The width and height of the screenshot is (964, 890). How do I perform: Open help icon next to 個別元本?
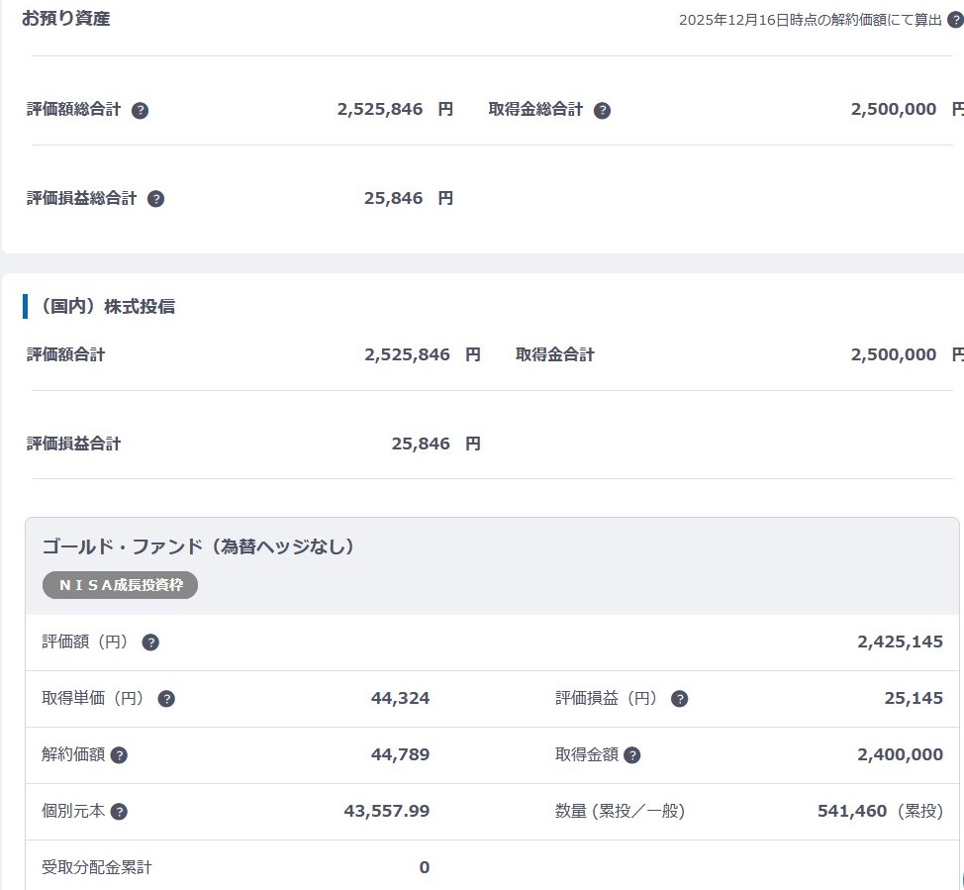point(119,812)
